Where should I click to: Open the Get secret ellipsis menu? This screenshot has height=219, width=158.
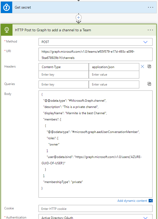pos(150,7)
